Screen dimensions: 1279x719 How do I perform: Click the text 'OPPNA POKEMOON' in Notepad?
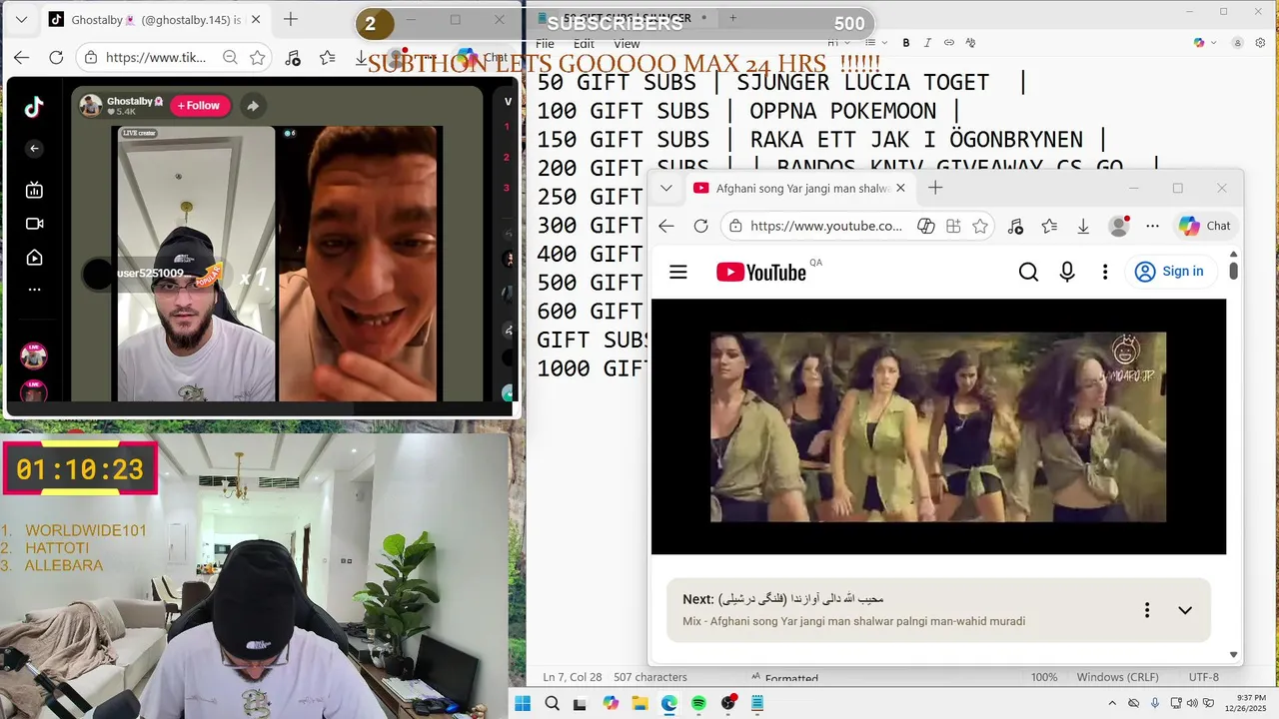[843, 111]
